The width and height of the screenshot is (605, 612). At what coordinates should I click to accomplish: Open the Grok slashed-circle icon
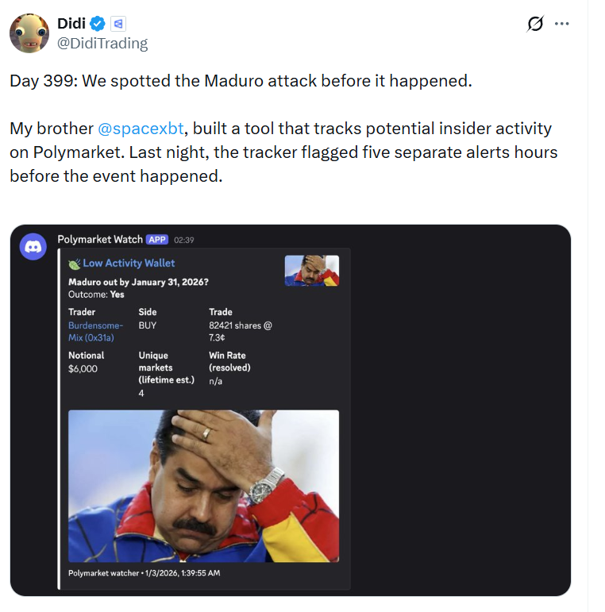click(535, 24)
